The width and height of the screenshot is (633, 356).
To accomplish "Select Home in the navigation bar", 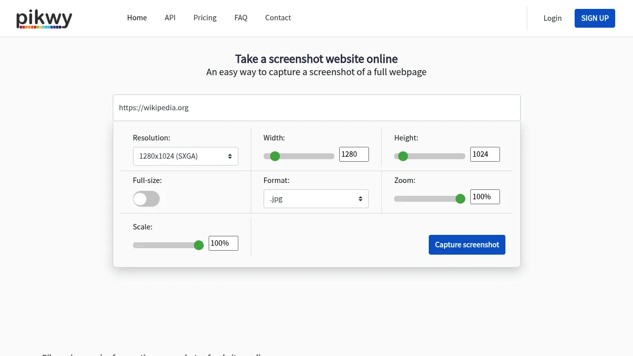I will (x=137, y=17).
